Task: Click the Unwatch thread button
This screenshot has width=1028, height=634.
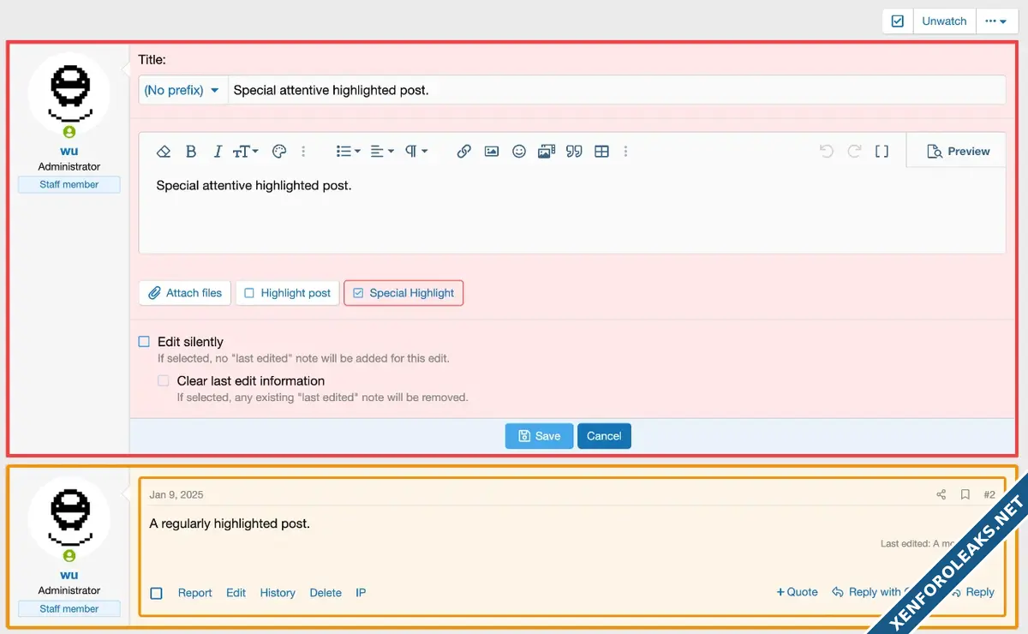Action: [944, 21]
